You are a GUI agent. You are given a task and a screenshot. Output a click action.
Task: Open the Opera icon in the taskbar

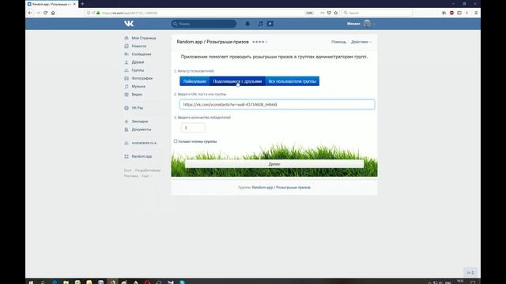point(148,282)
